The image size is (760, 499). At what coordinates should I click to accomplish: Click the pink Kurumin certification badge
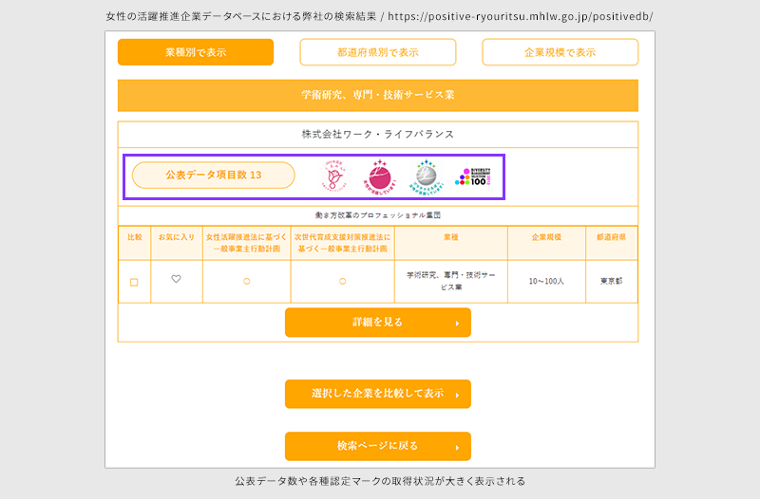point(380,176)
